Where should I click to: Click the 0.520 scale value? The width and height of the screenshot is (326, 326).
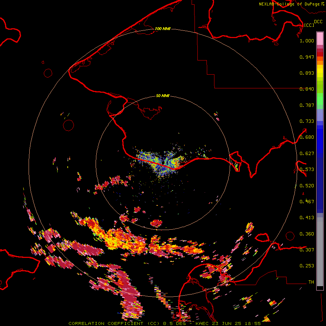307,186
